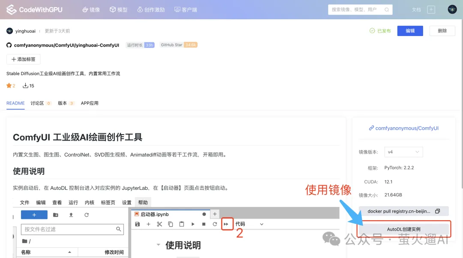
Task: Open the 文件 menu in JupyterLab image
Action: coord(24,203)
